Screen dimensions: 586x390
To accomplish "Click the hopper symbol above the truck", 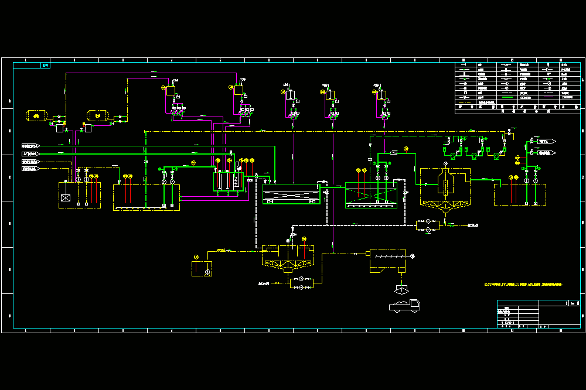I will click(x=401, y=289).
